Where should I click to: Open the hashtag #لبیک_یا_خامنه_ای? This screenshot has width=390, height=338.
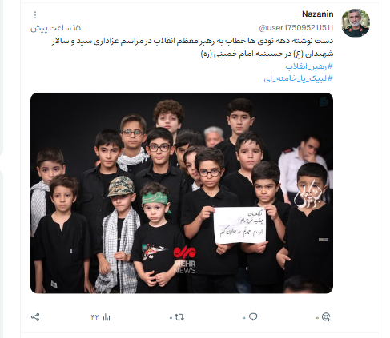299,78
